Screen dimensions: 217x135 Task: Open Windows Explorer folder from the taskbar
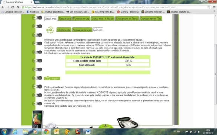click(25, 132)
